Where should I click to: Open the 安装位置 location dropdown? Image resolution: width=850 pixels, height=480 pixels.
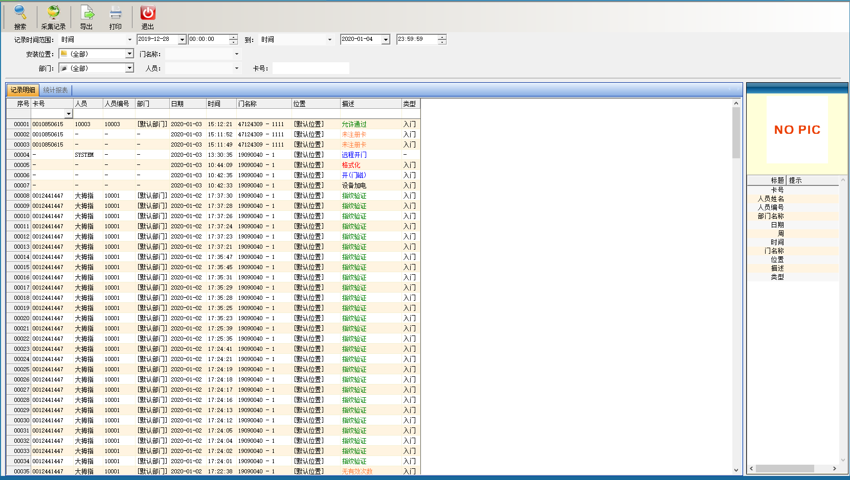pyautogui.click(x=129, y=54)
